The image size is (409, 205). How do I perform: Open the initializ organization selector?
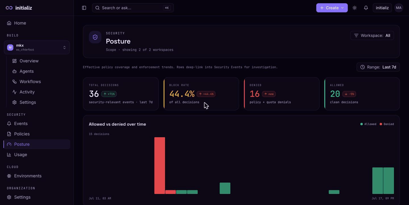(382, 8)
